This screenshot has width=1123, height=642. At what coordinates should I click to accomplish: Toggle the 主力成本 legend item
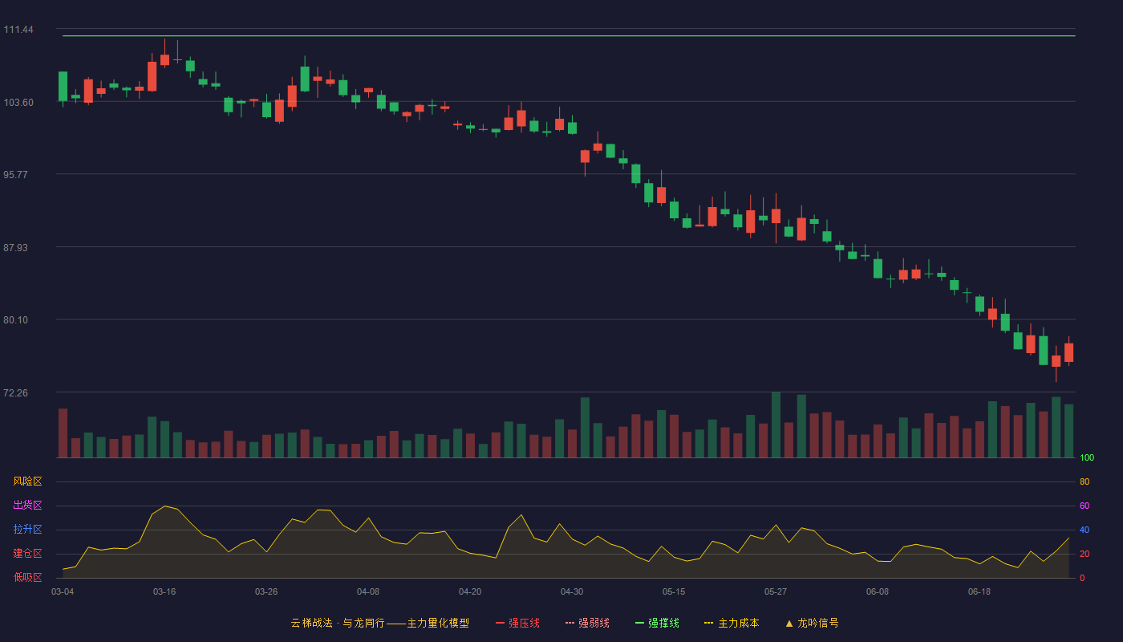pyautogui.click(x=732, y=623)
